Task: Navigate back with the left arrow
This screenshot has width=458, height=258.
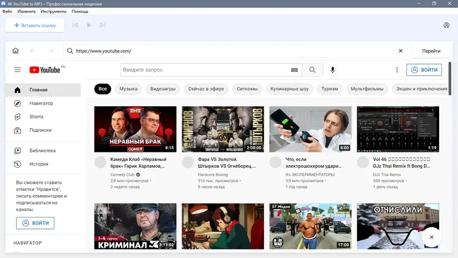Action: coord(33,51)
